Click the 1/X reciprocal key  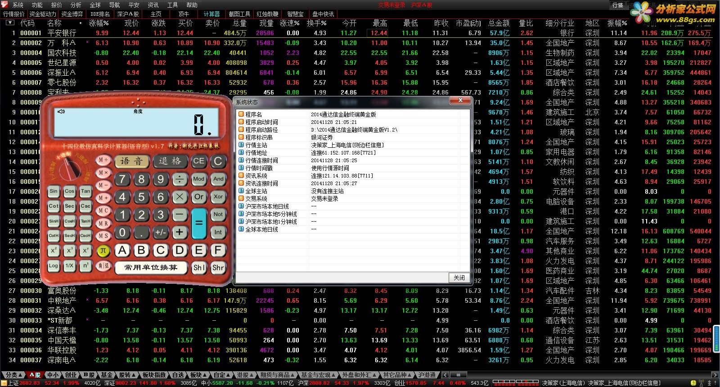coord(69,266)
